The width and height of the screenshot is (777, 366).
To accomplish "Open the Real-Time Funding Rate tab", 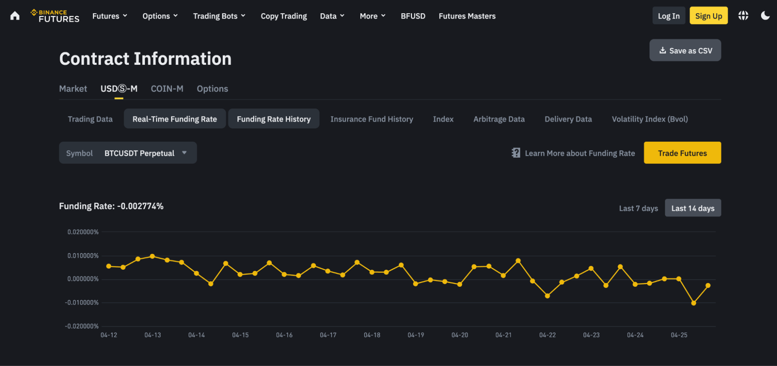I will tap(175, 119).
